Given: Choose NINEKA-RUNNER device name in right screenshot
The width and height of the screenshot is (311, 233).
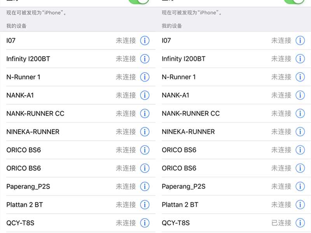Looking at the screenshot, I should (x=188, y=132).
